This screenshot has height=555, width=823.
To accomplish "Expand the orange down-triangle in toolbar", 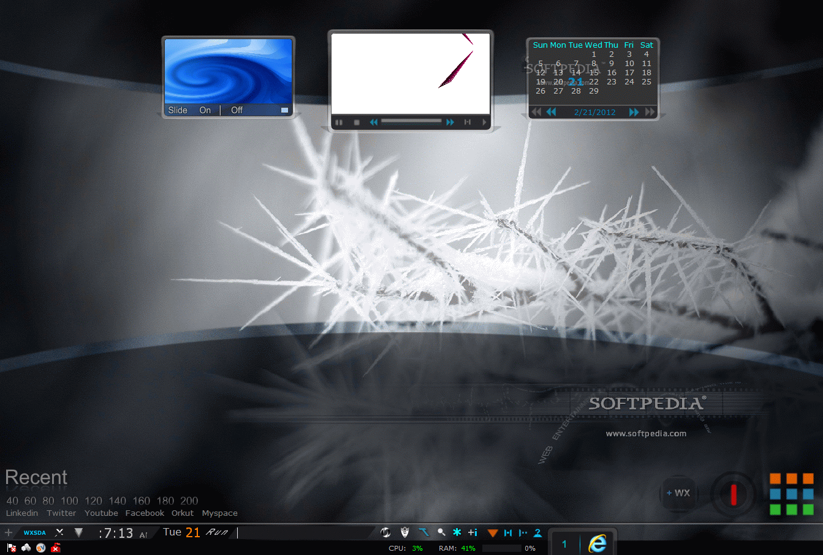I will [x=493, y=533].
